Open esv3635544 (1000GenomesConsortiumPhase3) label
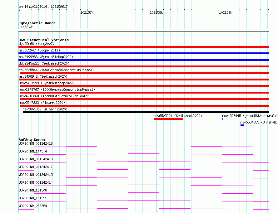This screenshot has height=213, width=278. click(56, 70)
